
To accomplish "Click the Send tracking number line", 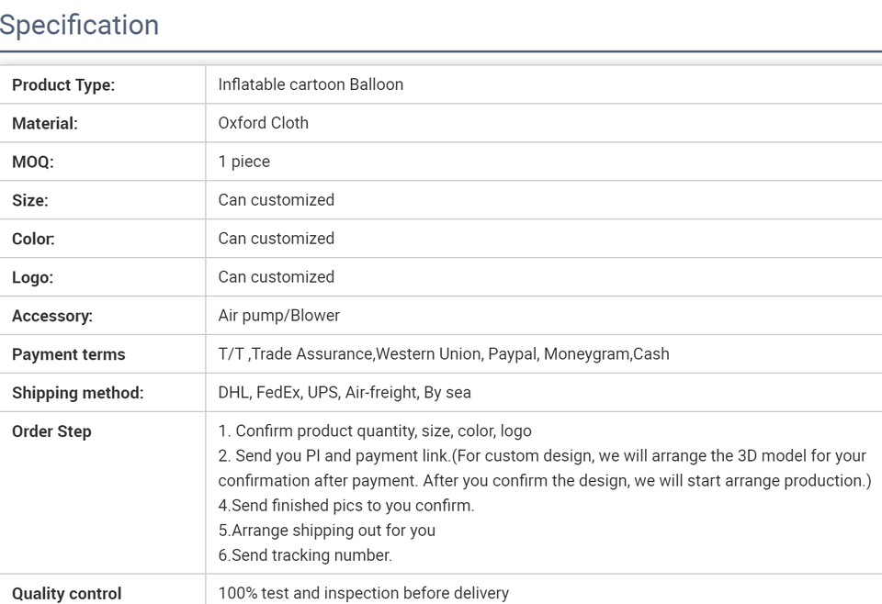I will 305,555.
